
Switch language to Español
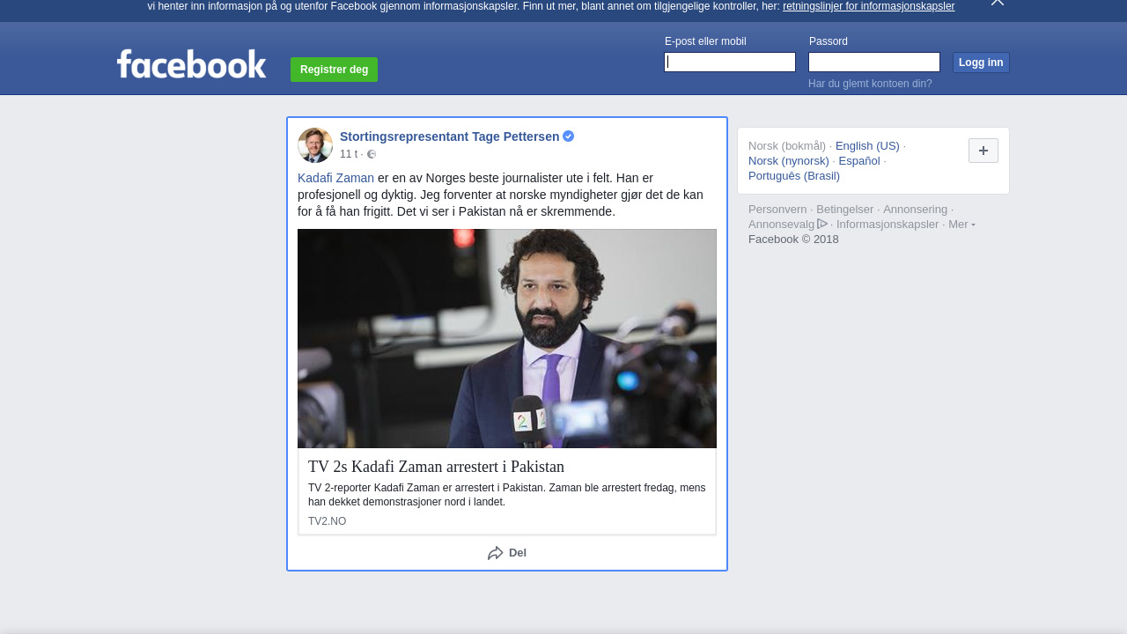[x=859, y=161]
